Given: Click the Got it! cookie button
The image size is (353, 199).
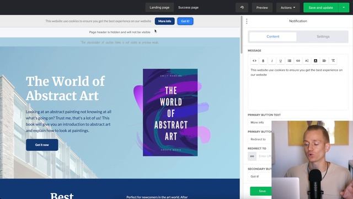Looking at the screenshot, I should pos(185,21).
